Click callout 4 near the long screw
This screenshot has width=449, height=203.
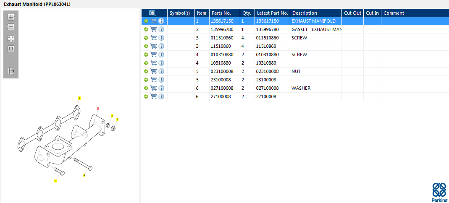tap(84, 175)
